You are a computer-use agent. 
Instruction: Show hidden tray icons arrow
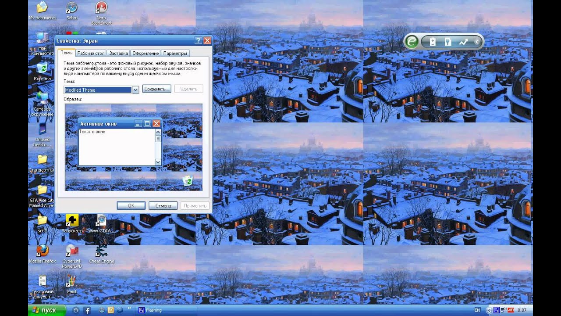pyautogui.click(x=488, y=310)
